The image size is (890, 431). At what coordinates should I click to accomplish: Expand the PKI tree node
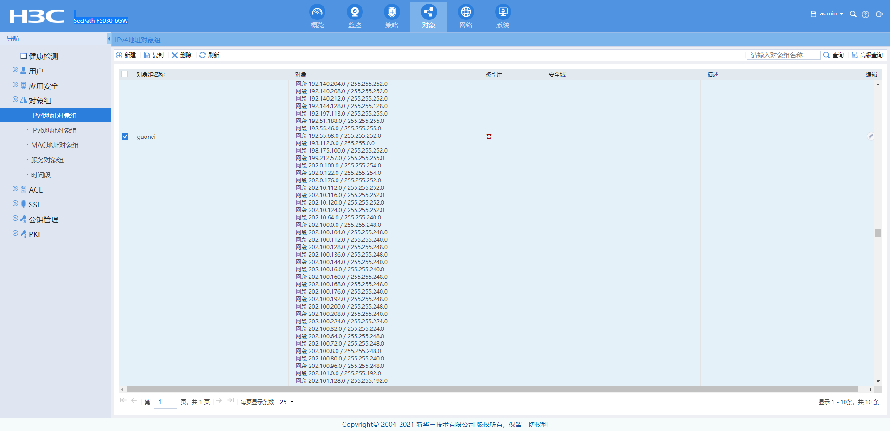(x=15, y=233)
